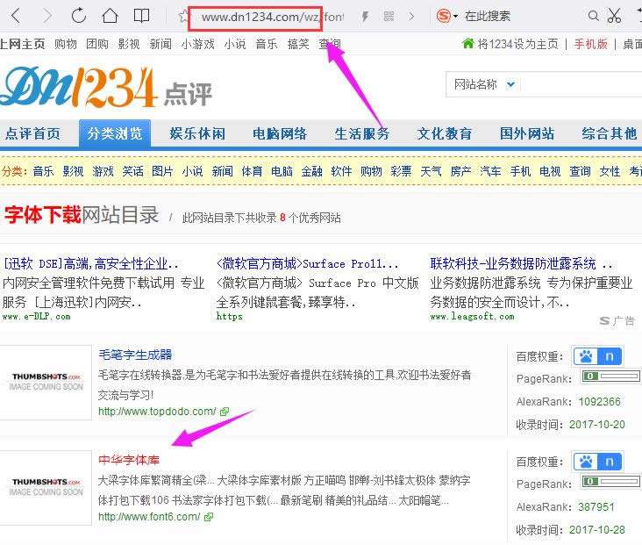Select the 软件 category link
642x545 pixels.
(x=341, y=171)
